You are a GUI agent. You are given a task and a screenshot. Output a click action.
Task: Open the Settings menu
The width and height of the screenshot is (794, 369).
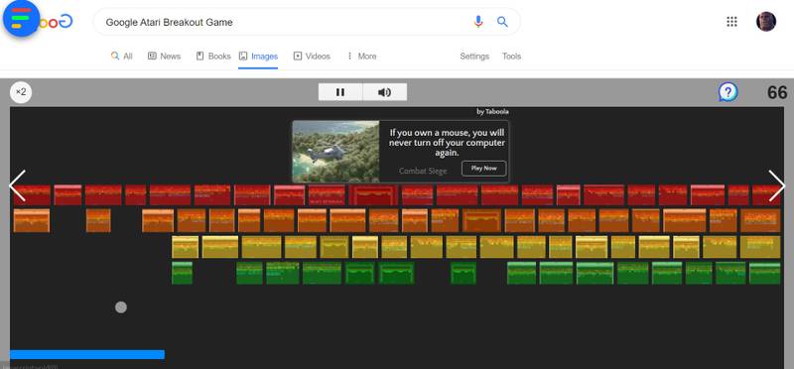coord(474,57)
